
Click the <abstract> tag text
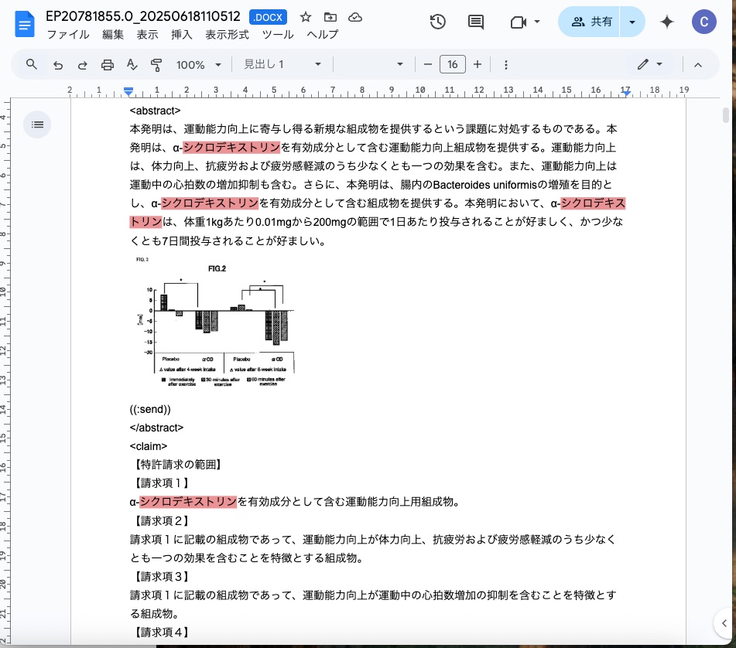[x=155, y=111]
